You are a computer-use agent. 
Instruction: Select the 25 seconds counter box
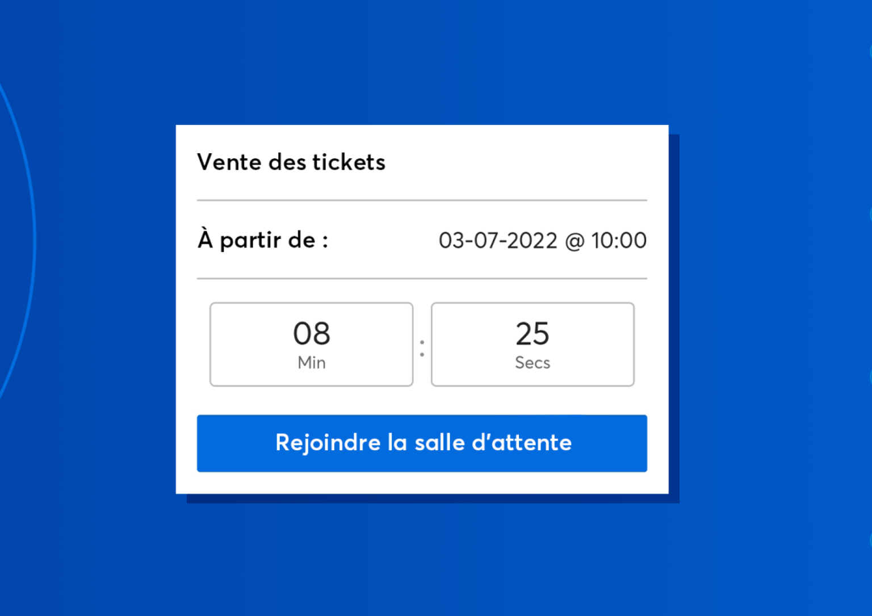tap(533, 344)
